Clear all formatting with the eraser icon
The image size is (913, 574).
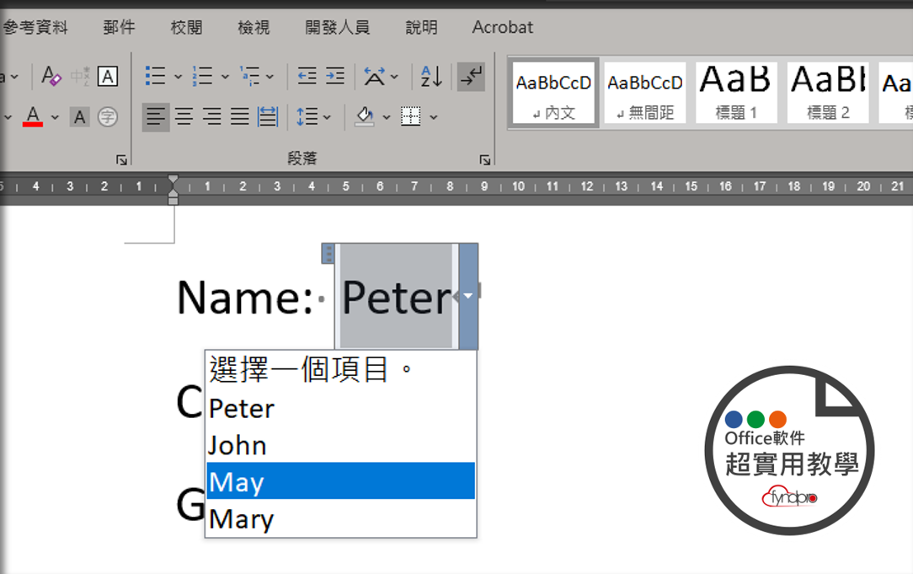click(x=51, y=77)
